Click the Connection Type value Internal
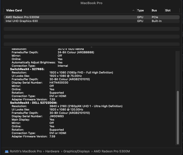Image resolution: width=183 pixels, height=155 pixels. pos(63,66)
